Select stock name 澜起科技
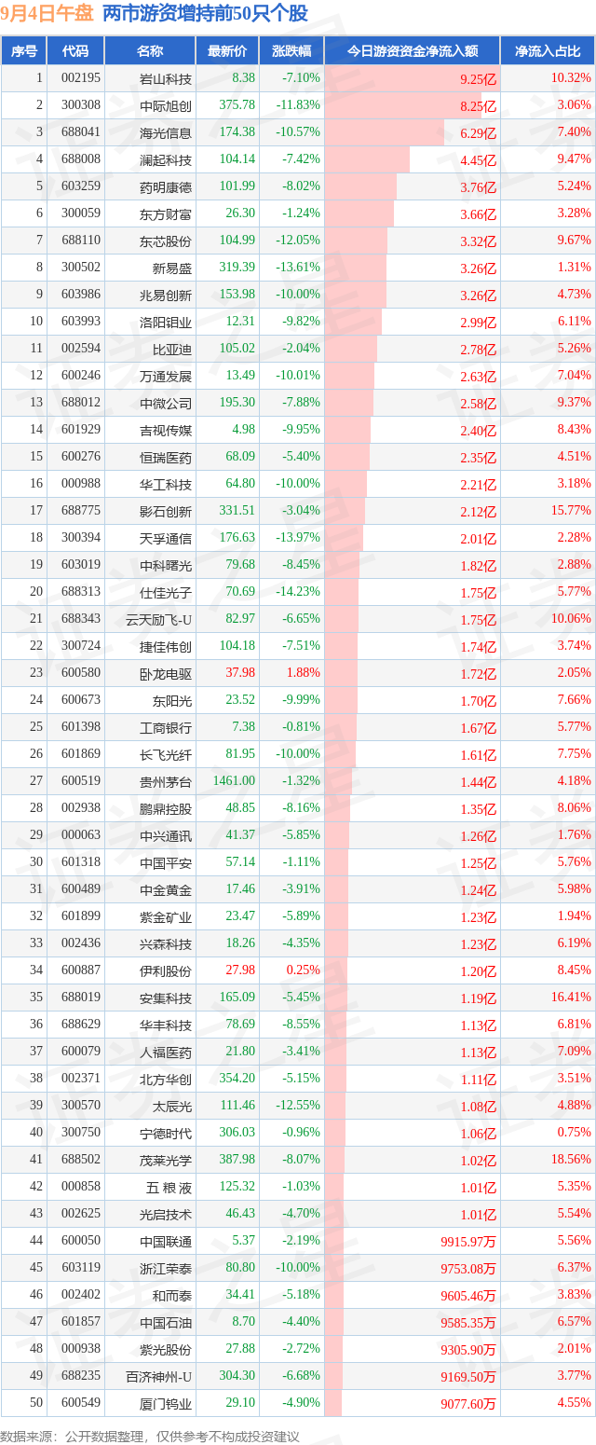The image size is (596, 1445). pyautogui.click(x=166, y=159)
